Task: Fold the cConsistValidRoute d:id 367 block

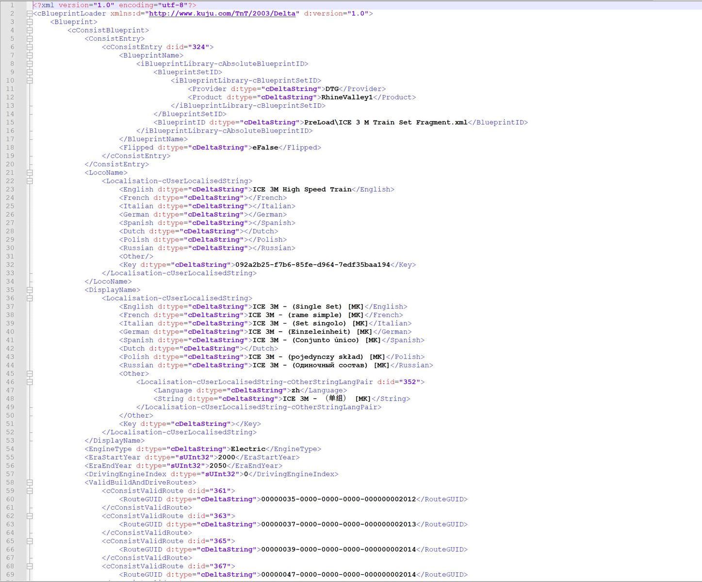Action: pyautogui.click(x=30, y=566)
